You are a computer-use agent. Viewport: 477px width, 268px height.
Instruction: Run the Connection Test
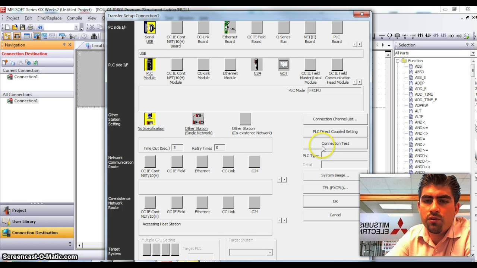(335, 143)
